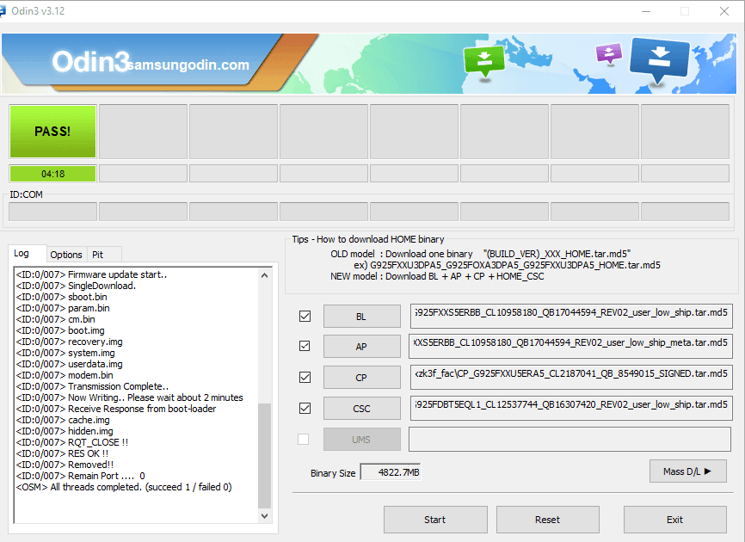Click the 'NEW model' tip line
The width and height of the screenshot is (745, 542).
437,276
